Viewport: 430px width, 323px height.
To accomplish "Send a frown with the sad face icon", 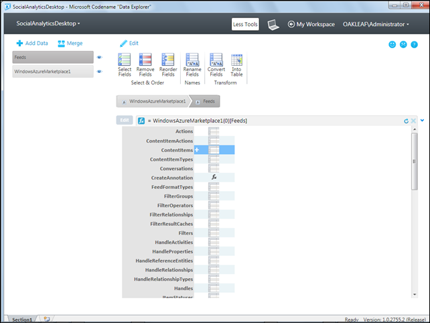I will tap(403, 44).
